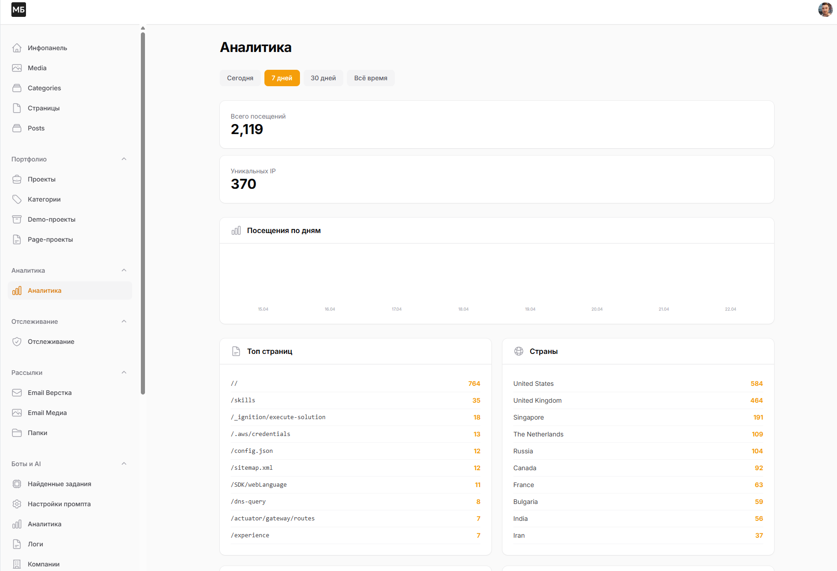Open the Demo-проекты sidebar link

point(52,219)
